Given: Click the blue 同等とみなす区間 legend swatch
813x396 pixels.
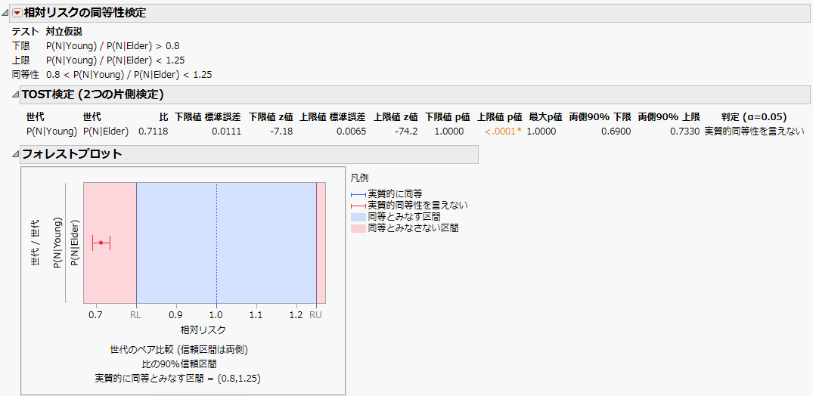Looking at the screenshot, I should 358,217.
